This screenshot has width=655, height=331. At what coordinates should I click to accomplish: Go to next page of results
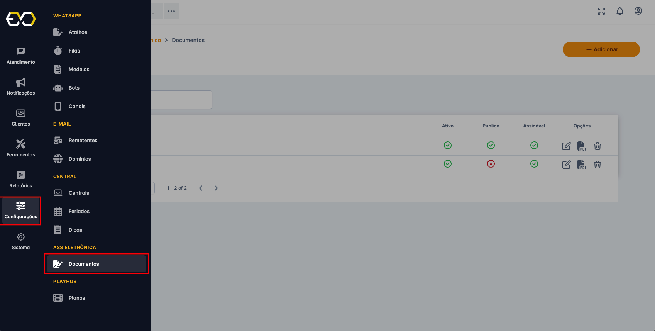(x=216, y=188)
